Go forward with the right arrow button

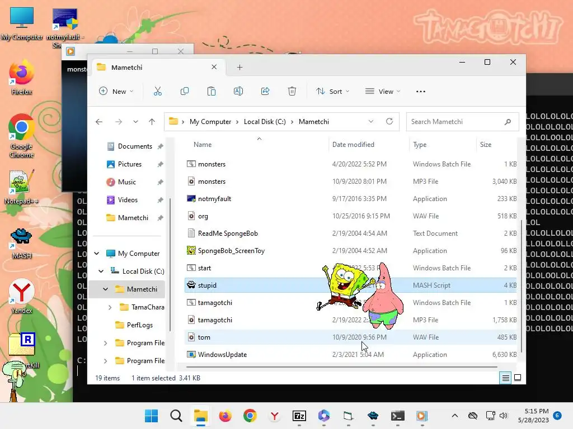119,122
